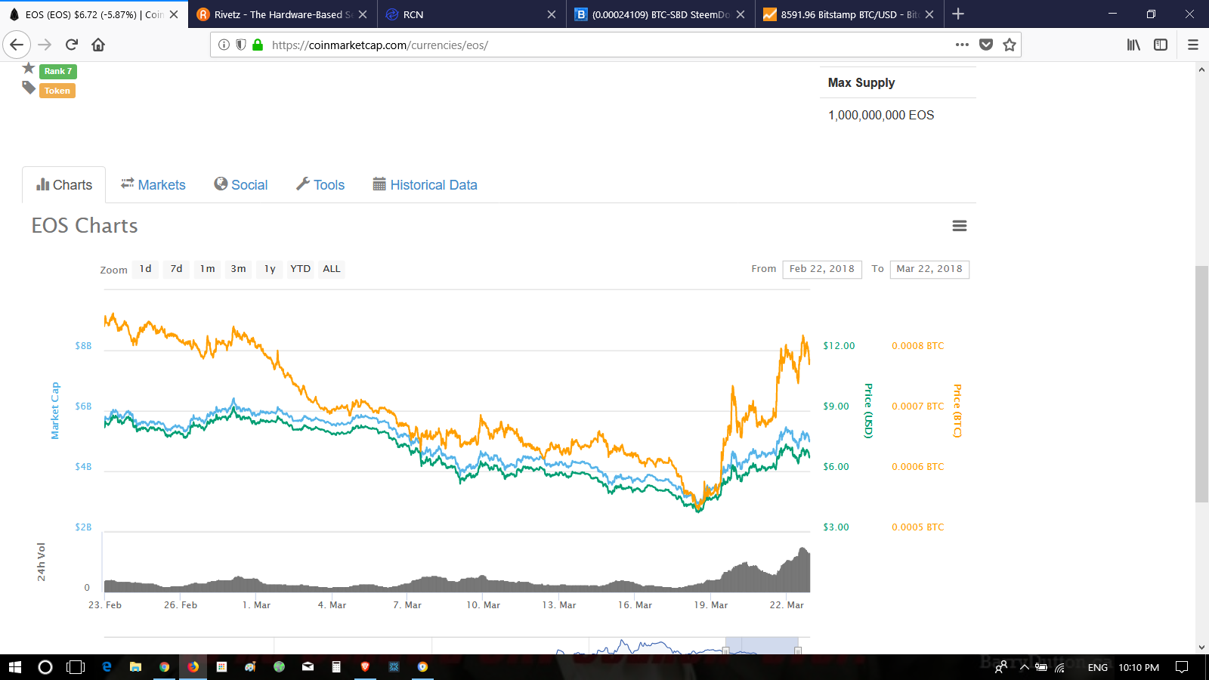Viewport: 1209px width, 680px height.
Task: Open the Windows Action Center
Action: [x=1182, y=667]
